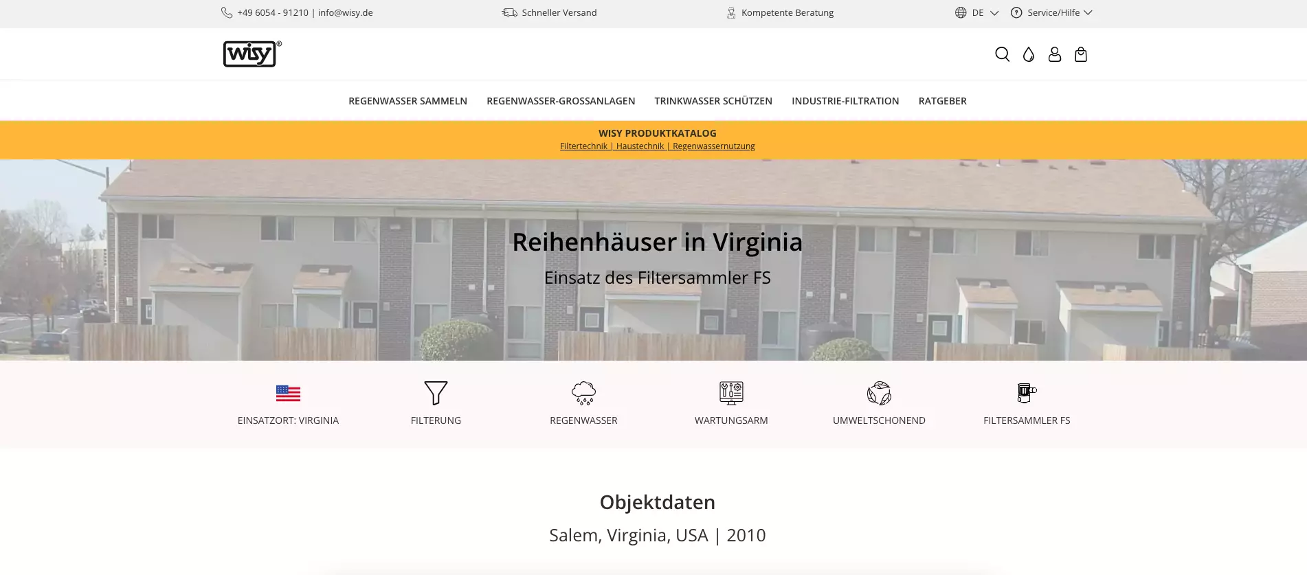Click the Umweltschonend environment icon
Image resolution: width=1307 pixels, height=575 pixels.
(879, 393)
